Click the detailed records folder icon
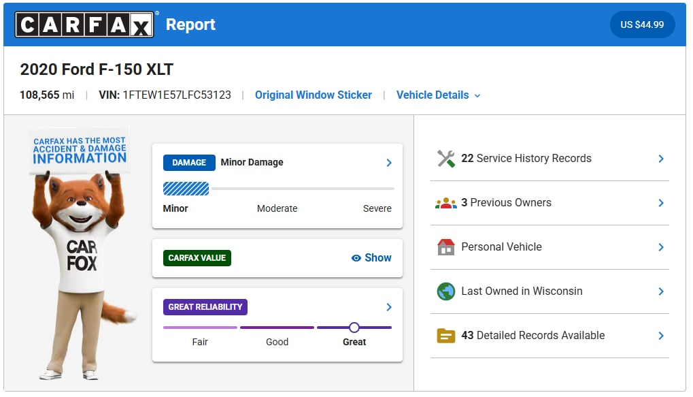Screen dimensions: 693x397 pyautogui.click(x=445, y=336)
